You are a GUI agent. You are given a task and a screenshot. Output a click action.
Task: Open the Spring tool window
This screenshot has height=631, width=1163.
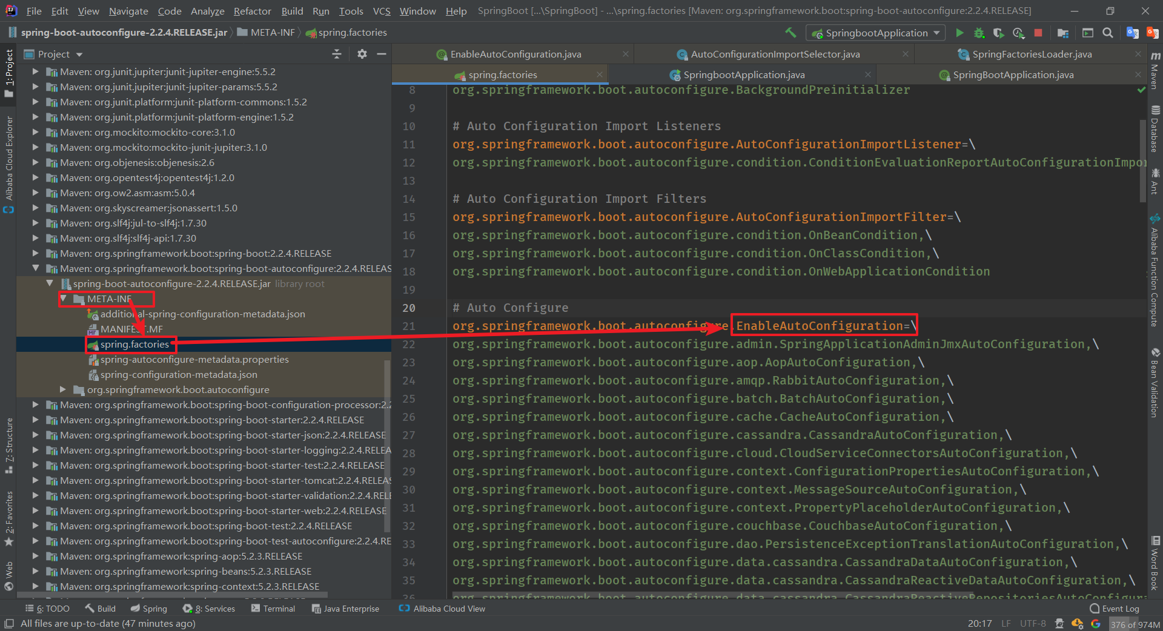tap(149, 609)
